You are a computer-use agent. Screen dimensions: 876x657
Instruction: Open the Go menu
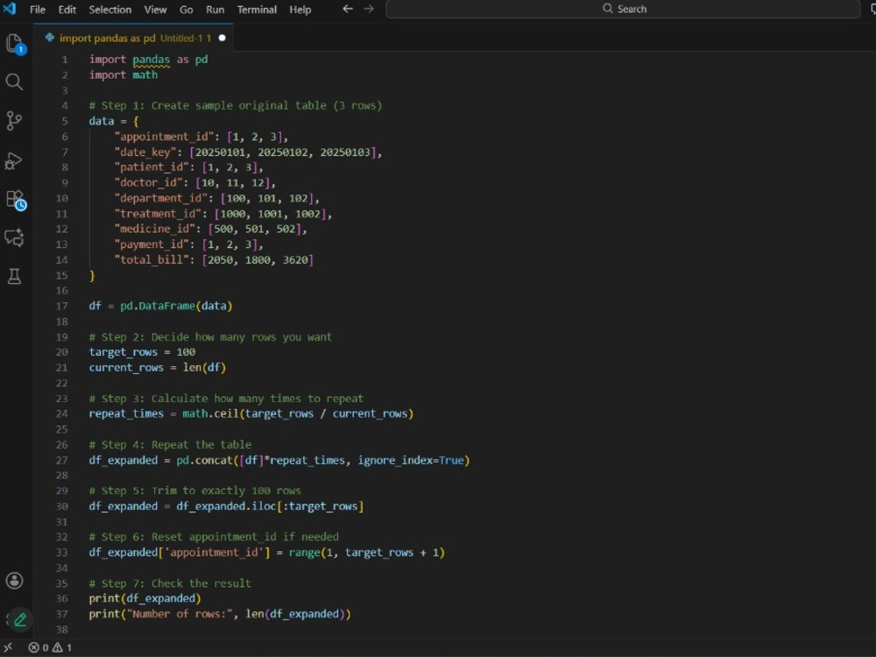(186, 10)
